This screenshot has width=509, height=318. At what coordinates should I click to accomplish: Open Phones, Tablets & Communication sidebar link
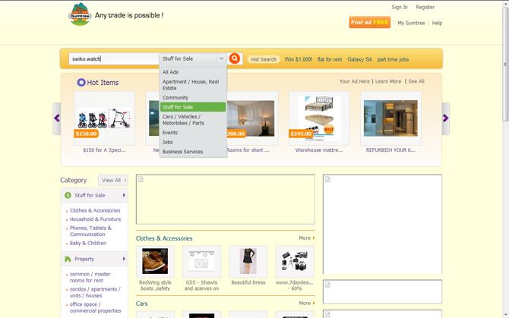point(90,231)
